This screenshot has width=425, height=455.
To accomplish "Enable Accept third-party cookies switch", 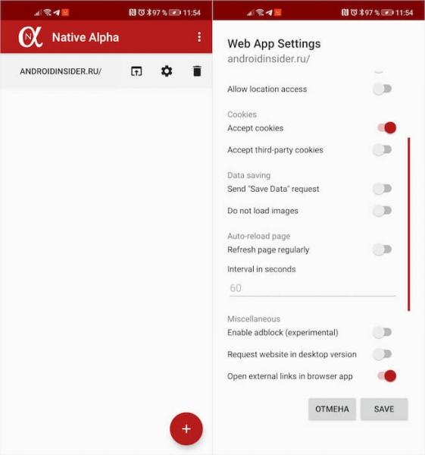I will pyautogui.click(x=383, y=149).
